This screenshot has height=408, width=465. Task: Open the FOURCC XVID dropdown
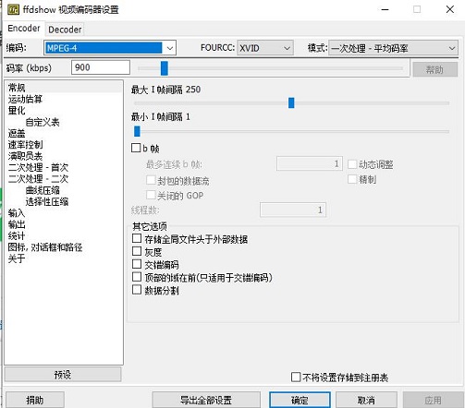click(265, 48)
